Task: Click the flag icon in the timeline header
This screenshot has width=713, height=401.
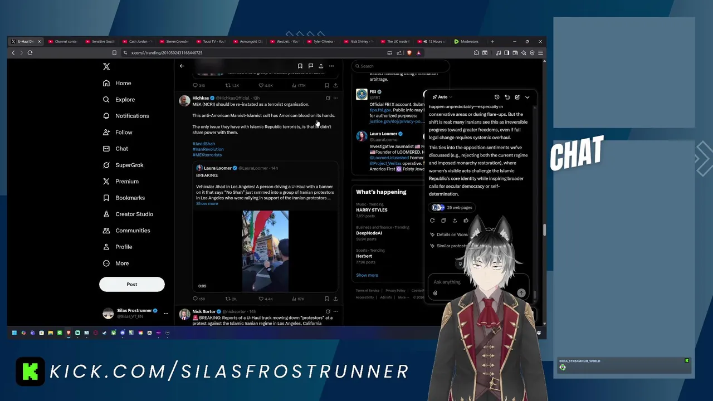Action: pos(311,66)
